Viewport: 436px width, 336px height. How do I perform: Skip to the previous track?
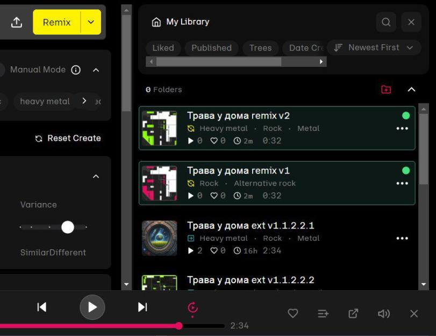42,308
